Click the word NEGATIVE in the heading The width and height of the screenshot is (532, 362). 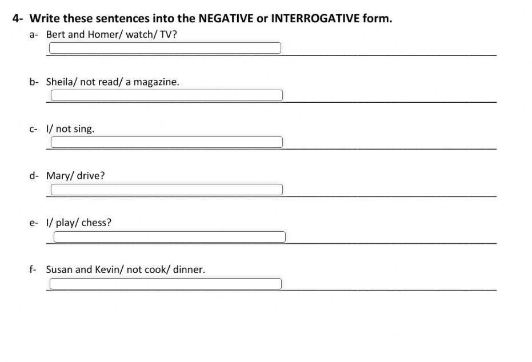[x=225, y=18]
